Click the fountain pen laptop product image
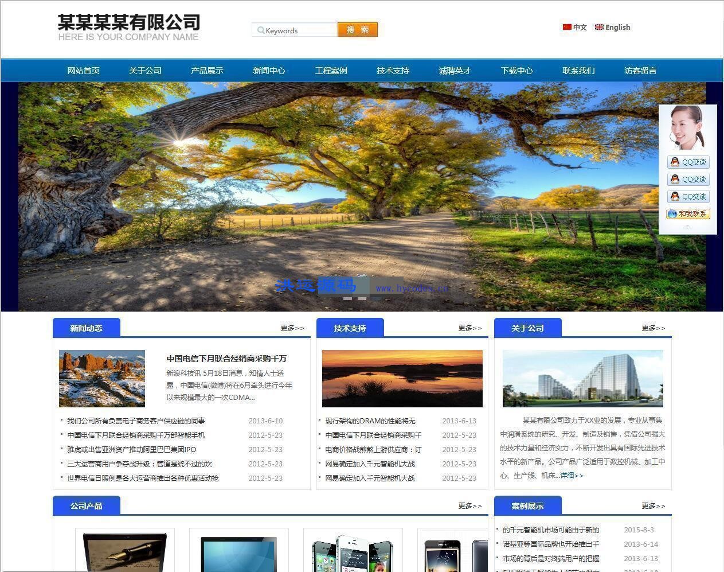Image resolution: width=724 pixels, height=572 pixels. [125, 551]
